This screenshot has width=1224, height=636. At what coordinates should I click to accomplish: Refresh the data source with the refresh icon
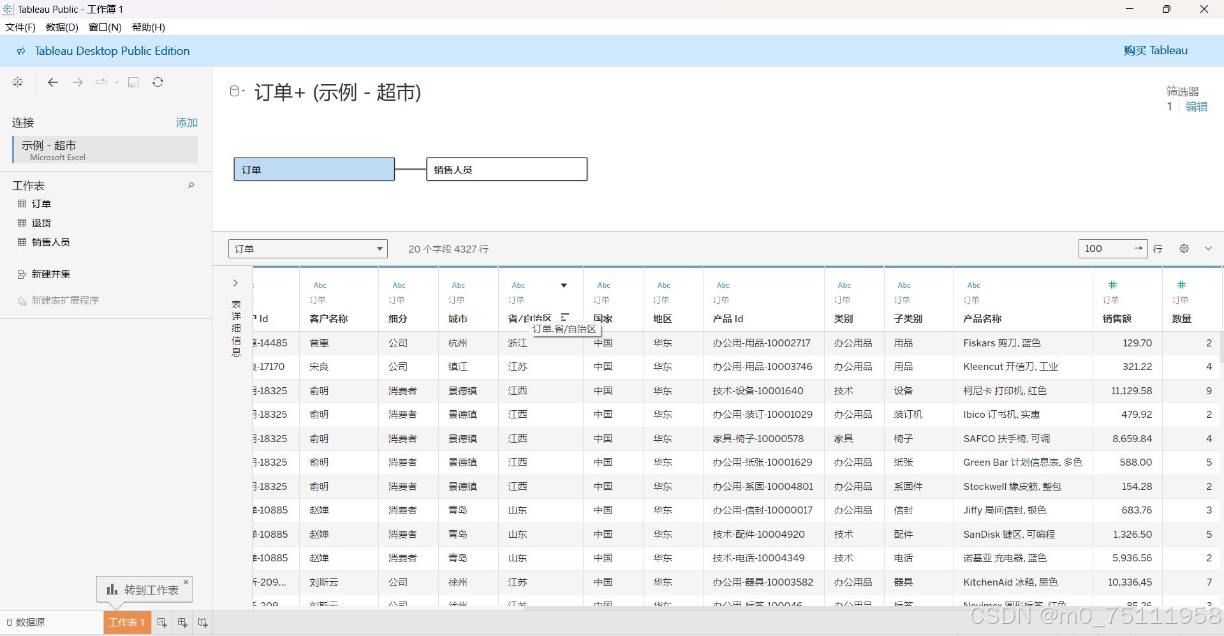pyautogui.click(x=158, y=82)
